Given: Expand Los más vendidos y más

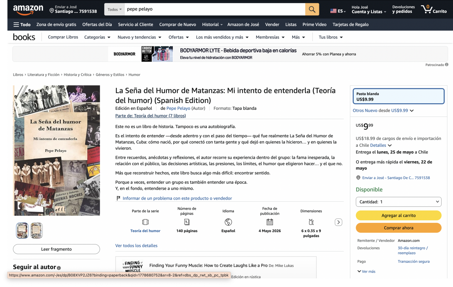Looking at the screenshot, I should coord(222,37).
